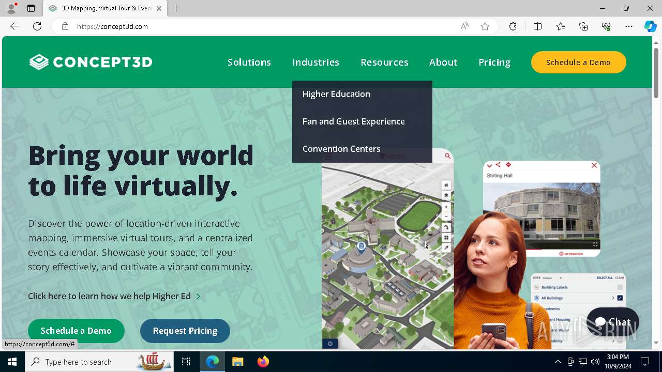The width and height of the screenshot is (662, 372).
Task: Click the map search magnifier icon
Action: (447, 156)
